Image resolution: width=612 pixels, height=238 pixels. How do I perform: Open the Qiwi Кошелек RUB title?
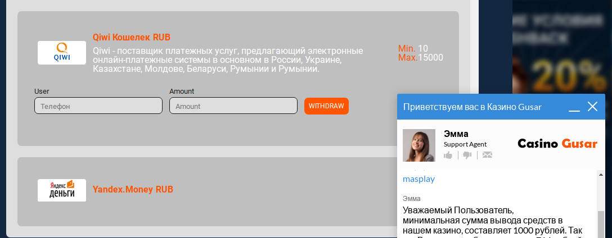click(x=132, y=38)
